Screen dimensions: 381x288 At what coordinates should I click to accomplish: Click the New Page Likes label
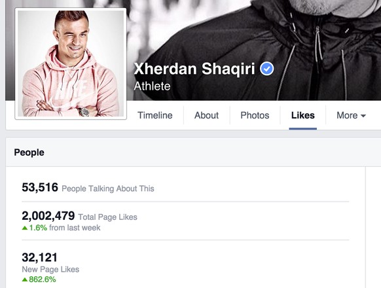[x=50, y=269]
